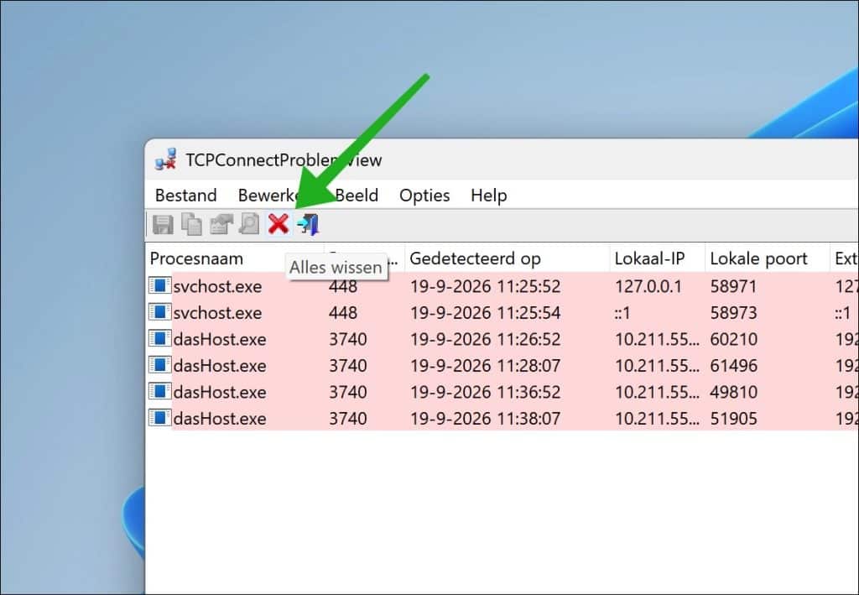Open the Beeld menu

[357, 195]
